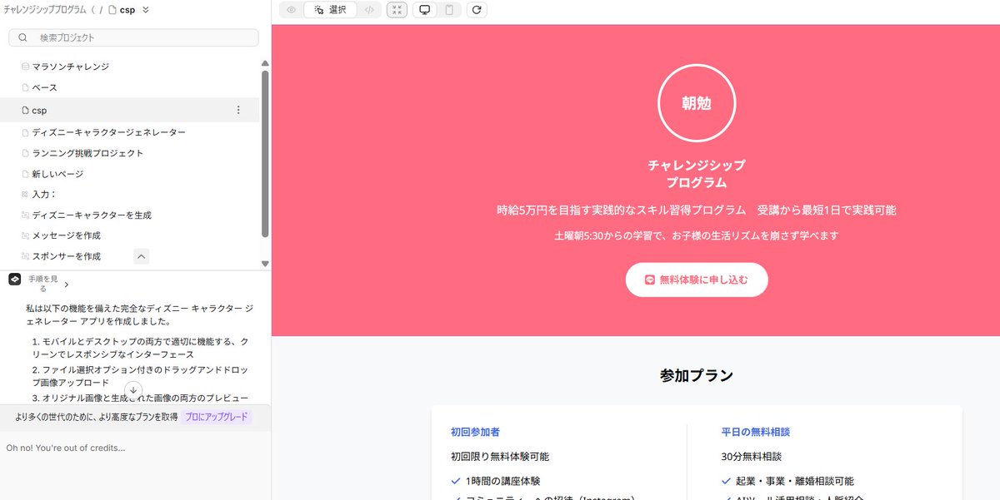Click the チャレンジシップ プログラム title text
The height and width of the screenshot is (500, 1000).
[697, 174]
